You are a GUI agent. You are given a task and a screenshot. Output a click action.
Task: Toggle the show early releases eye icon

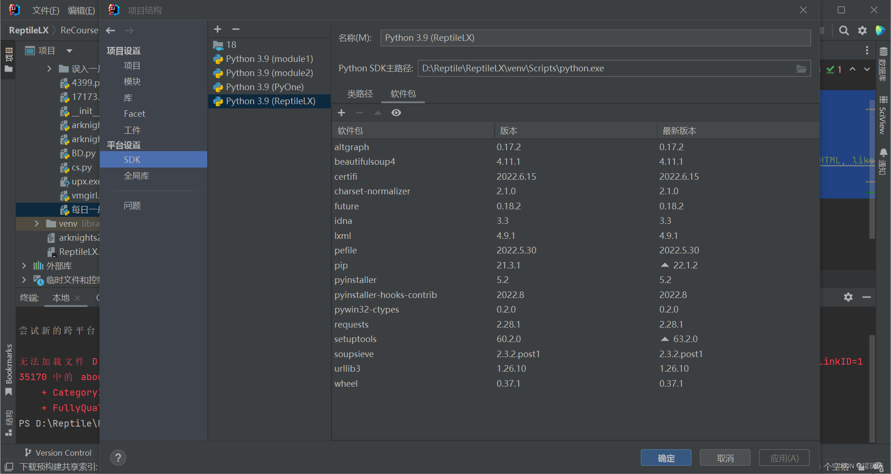[396, 113]
